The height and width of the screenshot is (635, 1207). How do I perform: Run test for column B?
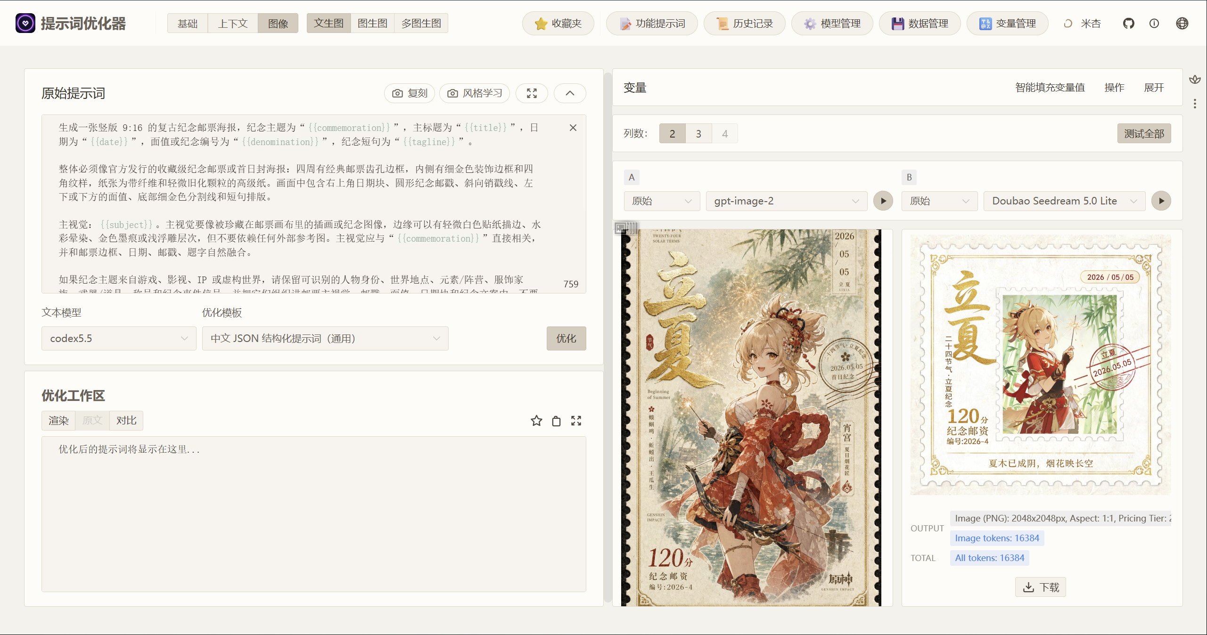pyautogui.click(x=1161, y=201)
